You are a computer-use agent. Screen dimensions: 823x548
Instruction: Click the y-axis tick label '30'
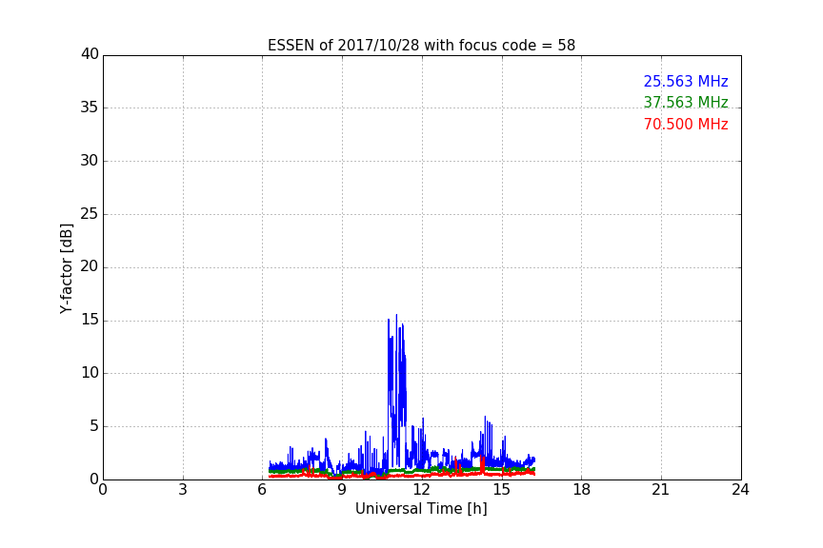90,161
